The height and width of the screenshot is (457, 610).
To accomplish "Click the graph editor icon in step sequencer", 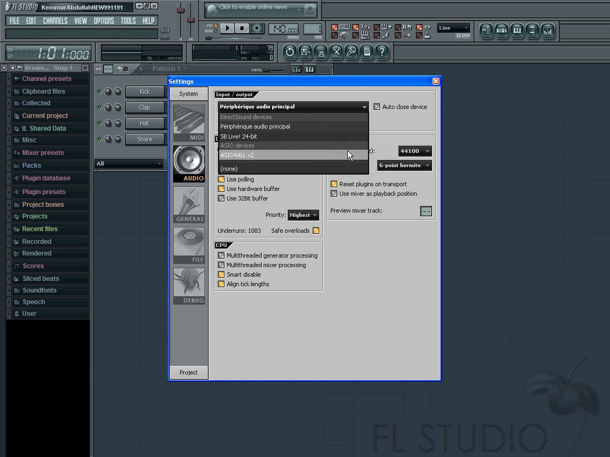I will (296, 70).
